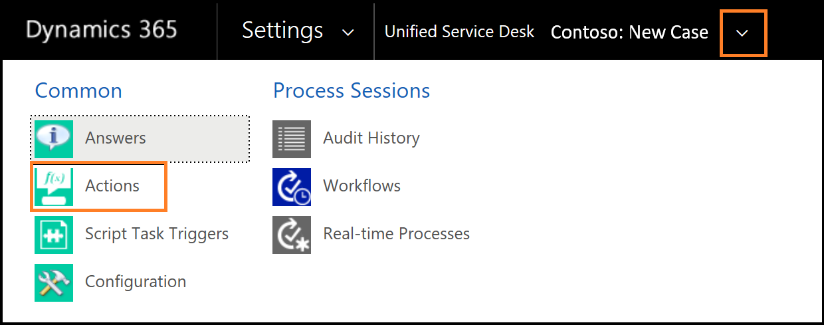Click the Answers speech bubble icon
This screenshot has height=325, width=824.
tap(54, 138)
